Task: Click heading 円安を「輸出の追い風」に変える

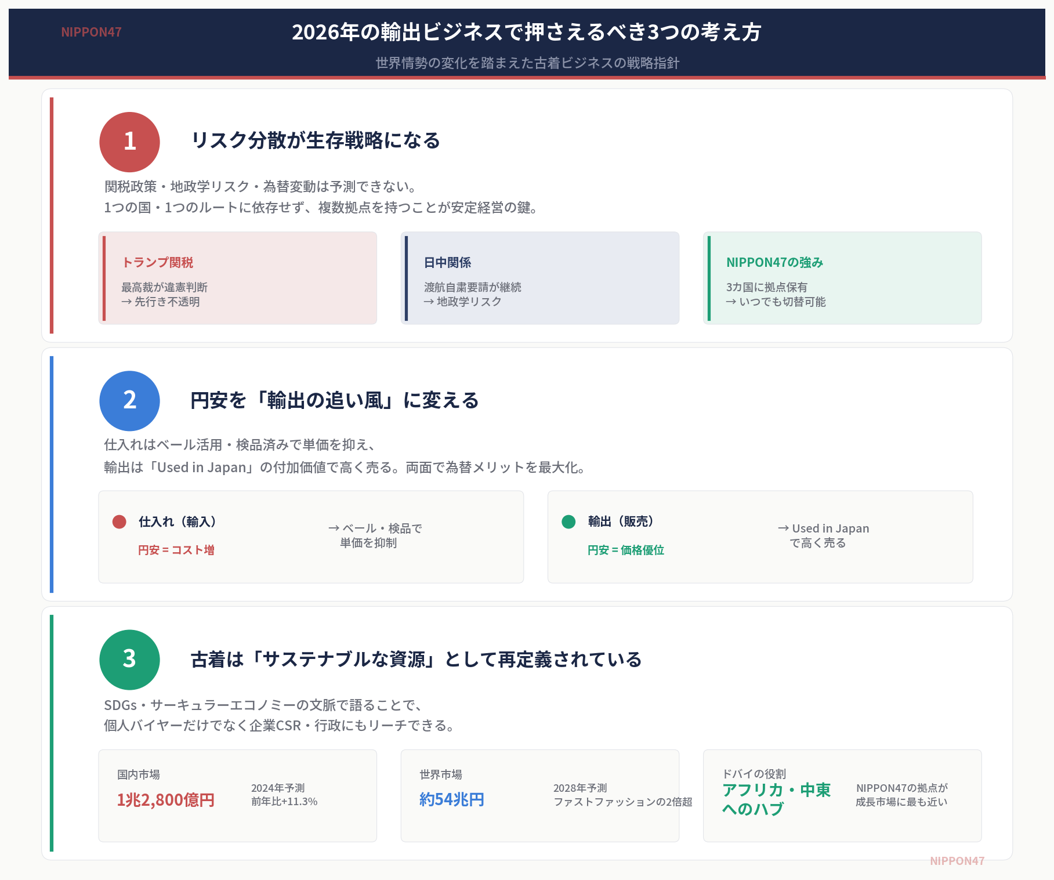Action: tap(335, 400)
